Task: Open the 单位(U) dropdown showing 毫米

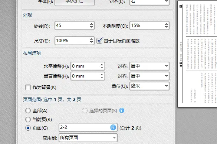Action: 149,86
